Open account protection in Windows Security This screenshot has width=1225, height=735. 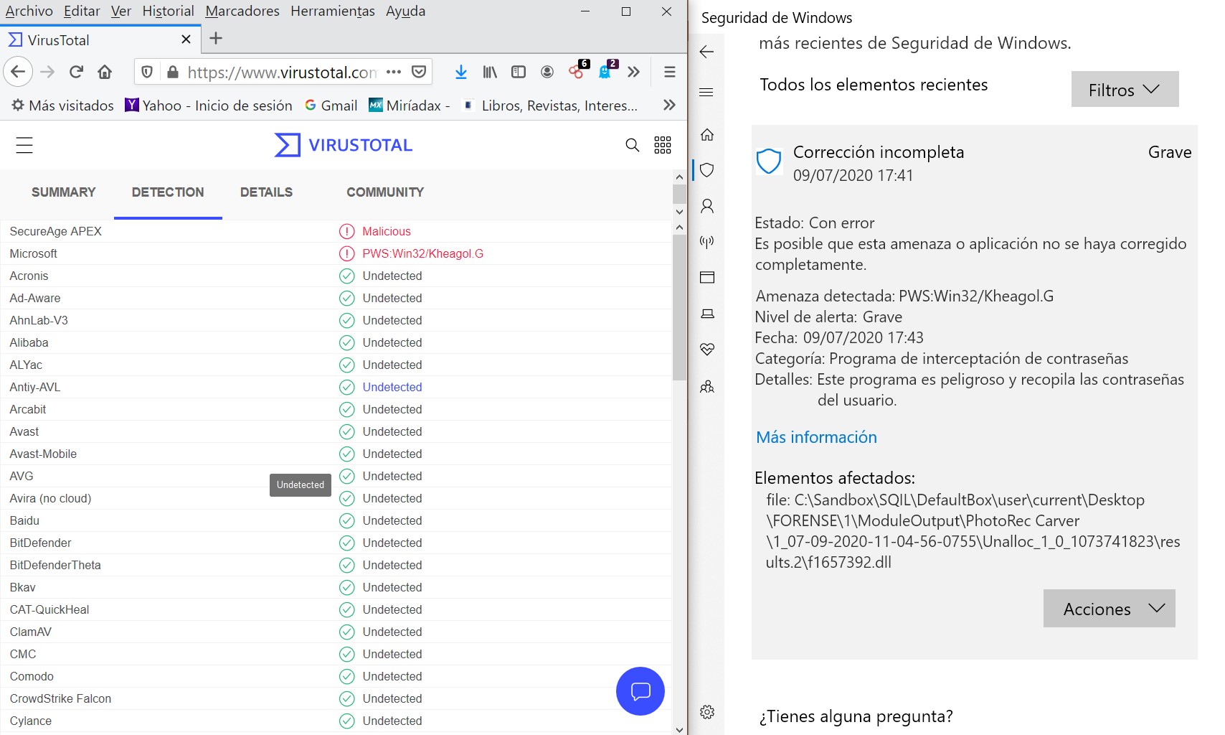click(x=707, y=206)
